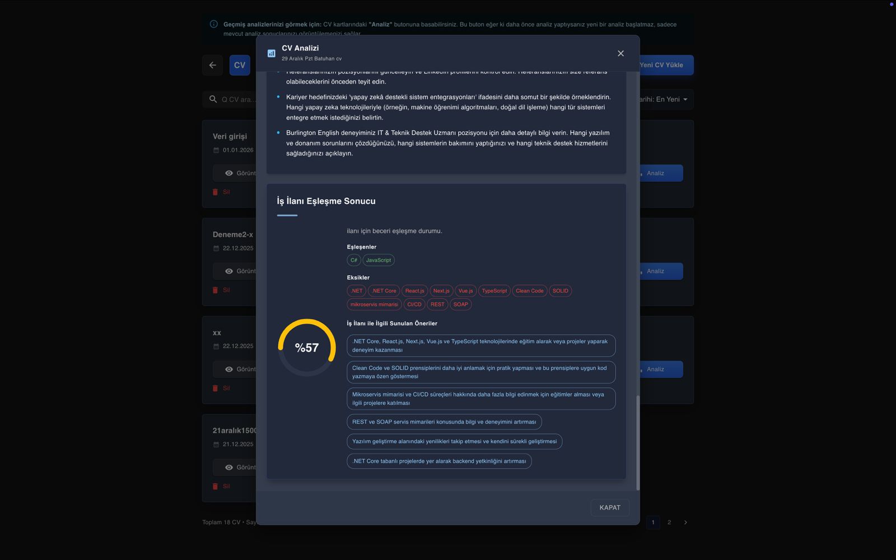Click the search magnifier icon

click(213, 99)
